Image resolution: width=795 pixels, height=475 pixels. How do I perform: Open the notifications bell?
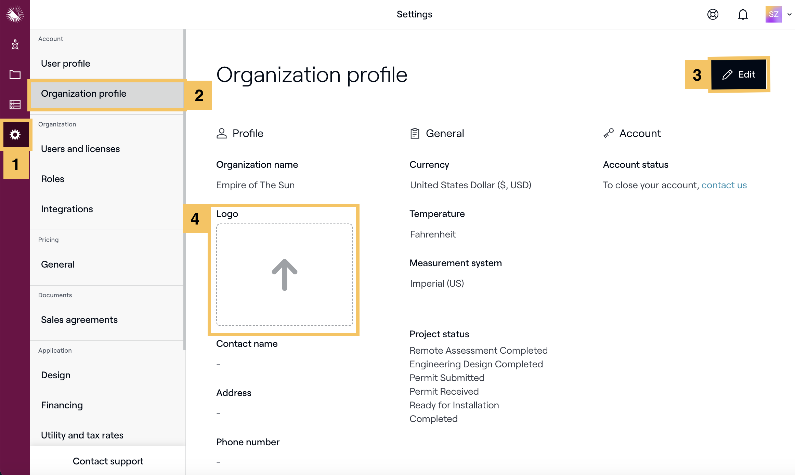743,14
